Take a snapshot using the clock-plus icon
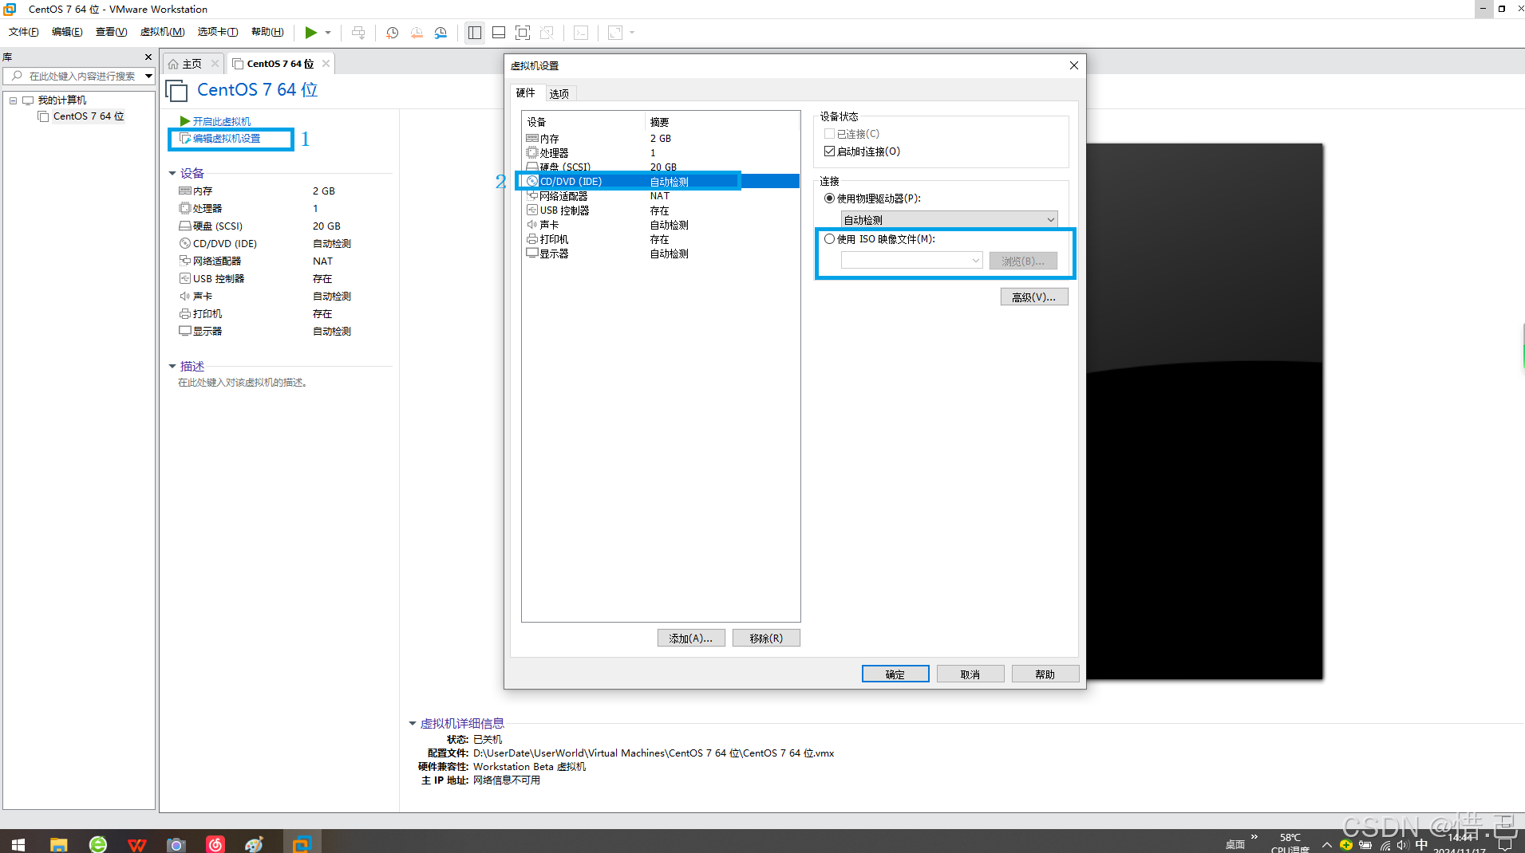1525x853 pixels. pos(392,33)
